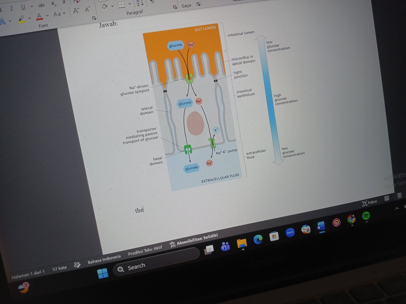The height and width of the screenshot is (304, 406).
Task: Place cursor after the word 'the'
Action: tap(144, 210)
